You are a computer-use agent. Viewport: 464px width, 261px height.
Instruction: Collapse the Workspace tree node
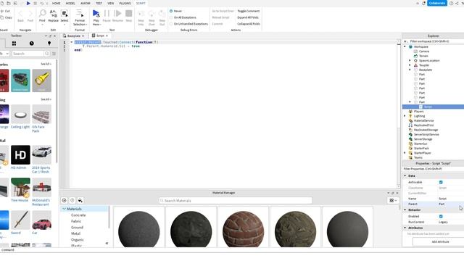click(405, 46)
